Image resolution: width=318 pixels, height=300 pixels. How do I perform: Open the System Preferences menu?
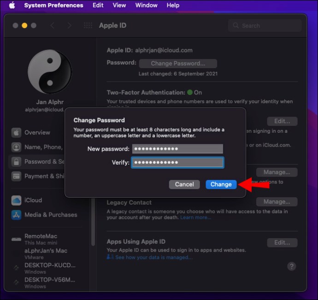point(53,5)
